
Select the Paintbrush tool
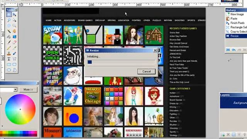point(9,42)
